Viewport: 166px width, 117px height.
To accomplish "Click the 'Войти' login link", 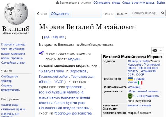I will click(161, 2).
